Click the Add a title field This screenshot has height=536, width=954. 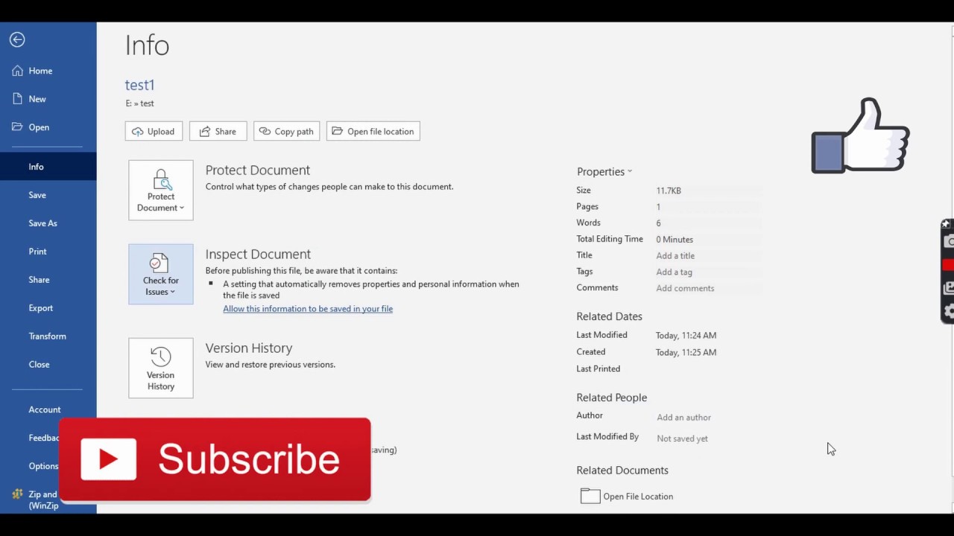click(x=675, y=255)
